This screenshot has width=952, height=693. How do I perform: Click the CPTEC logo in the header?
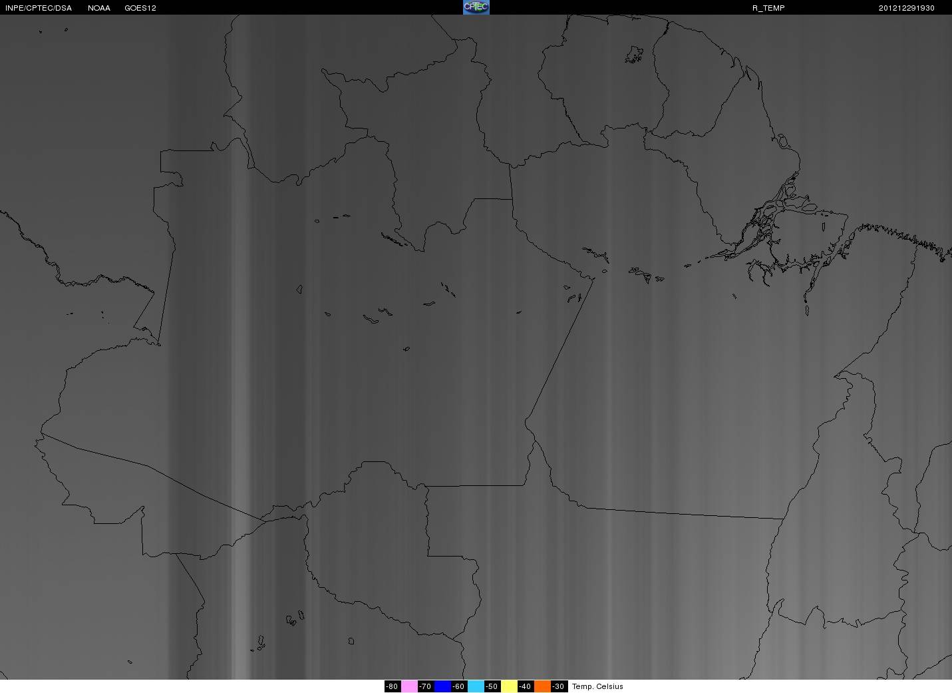click(476, 7)
